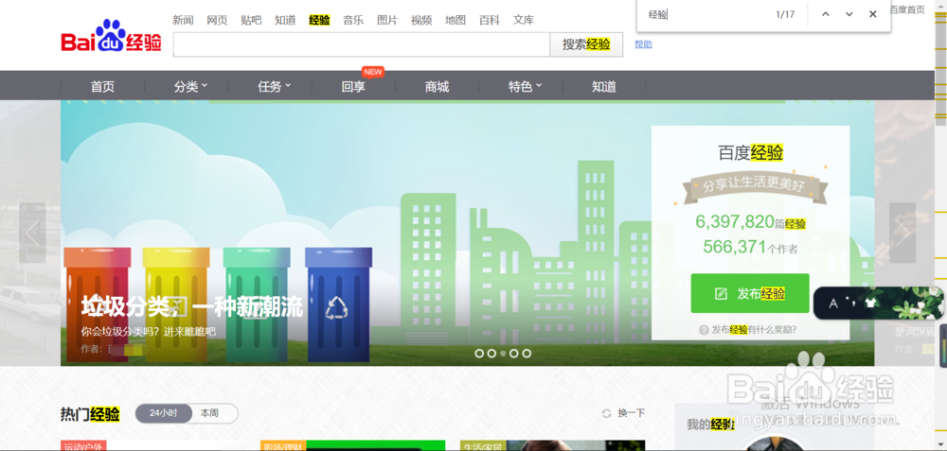Screen dimensions: 947x451
Task: Click the 热门经验 section heading
Action: 90,414
